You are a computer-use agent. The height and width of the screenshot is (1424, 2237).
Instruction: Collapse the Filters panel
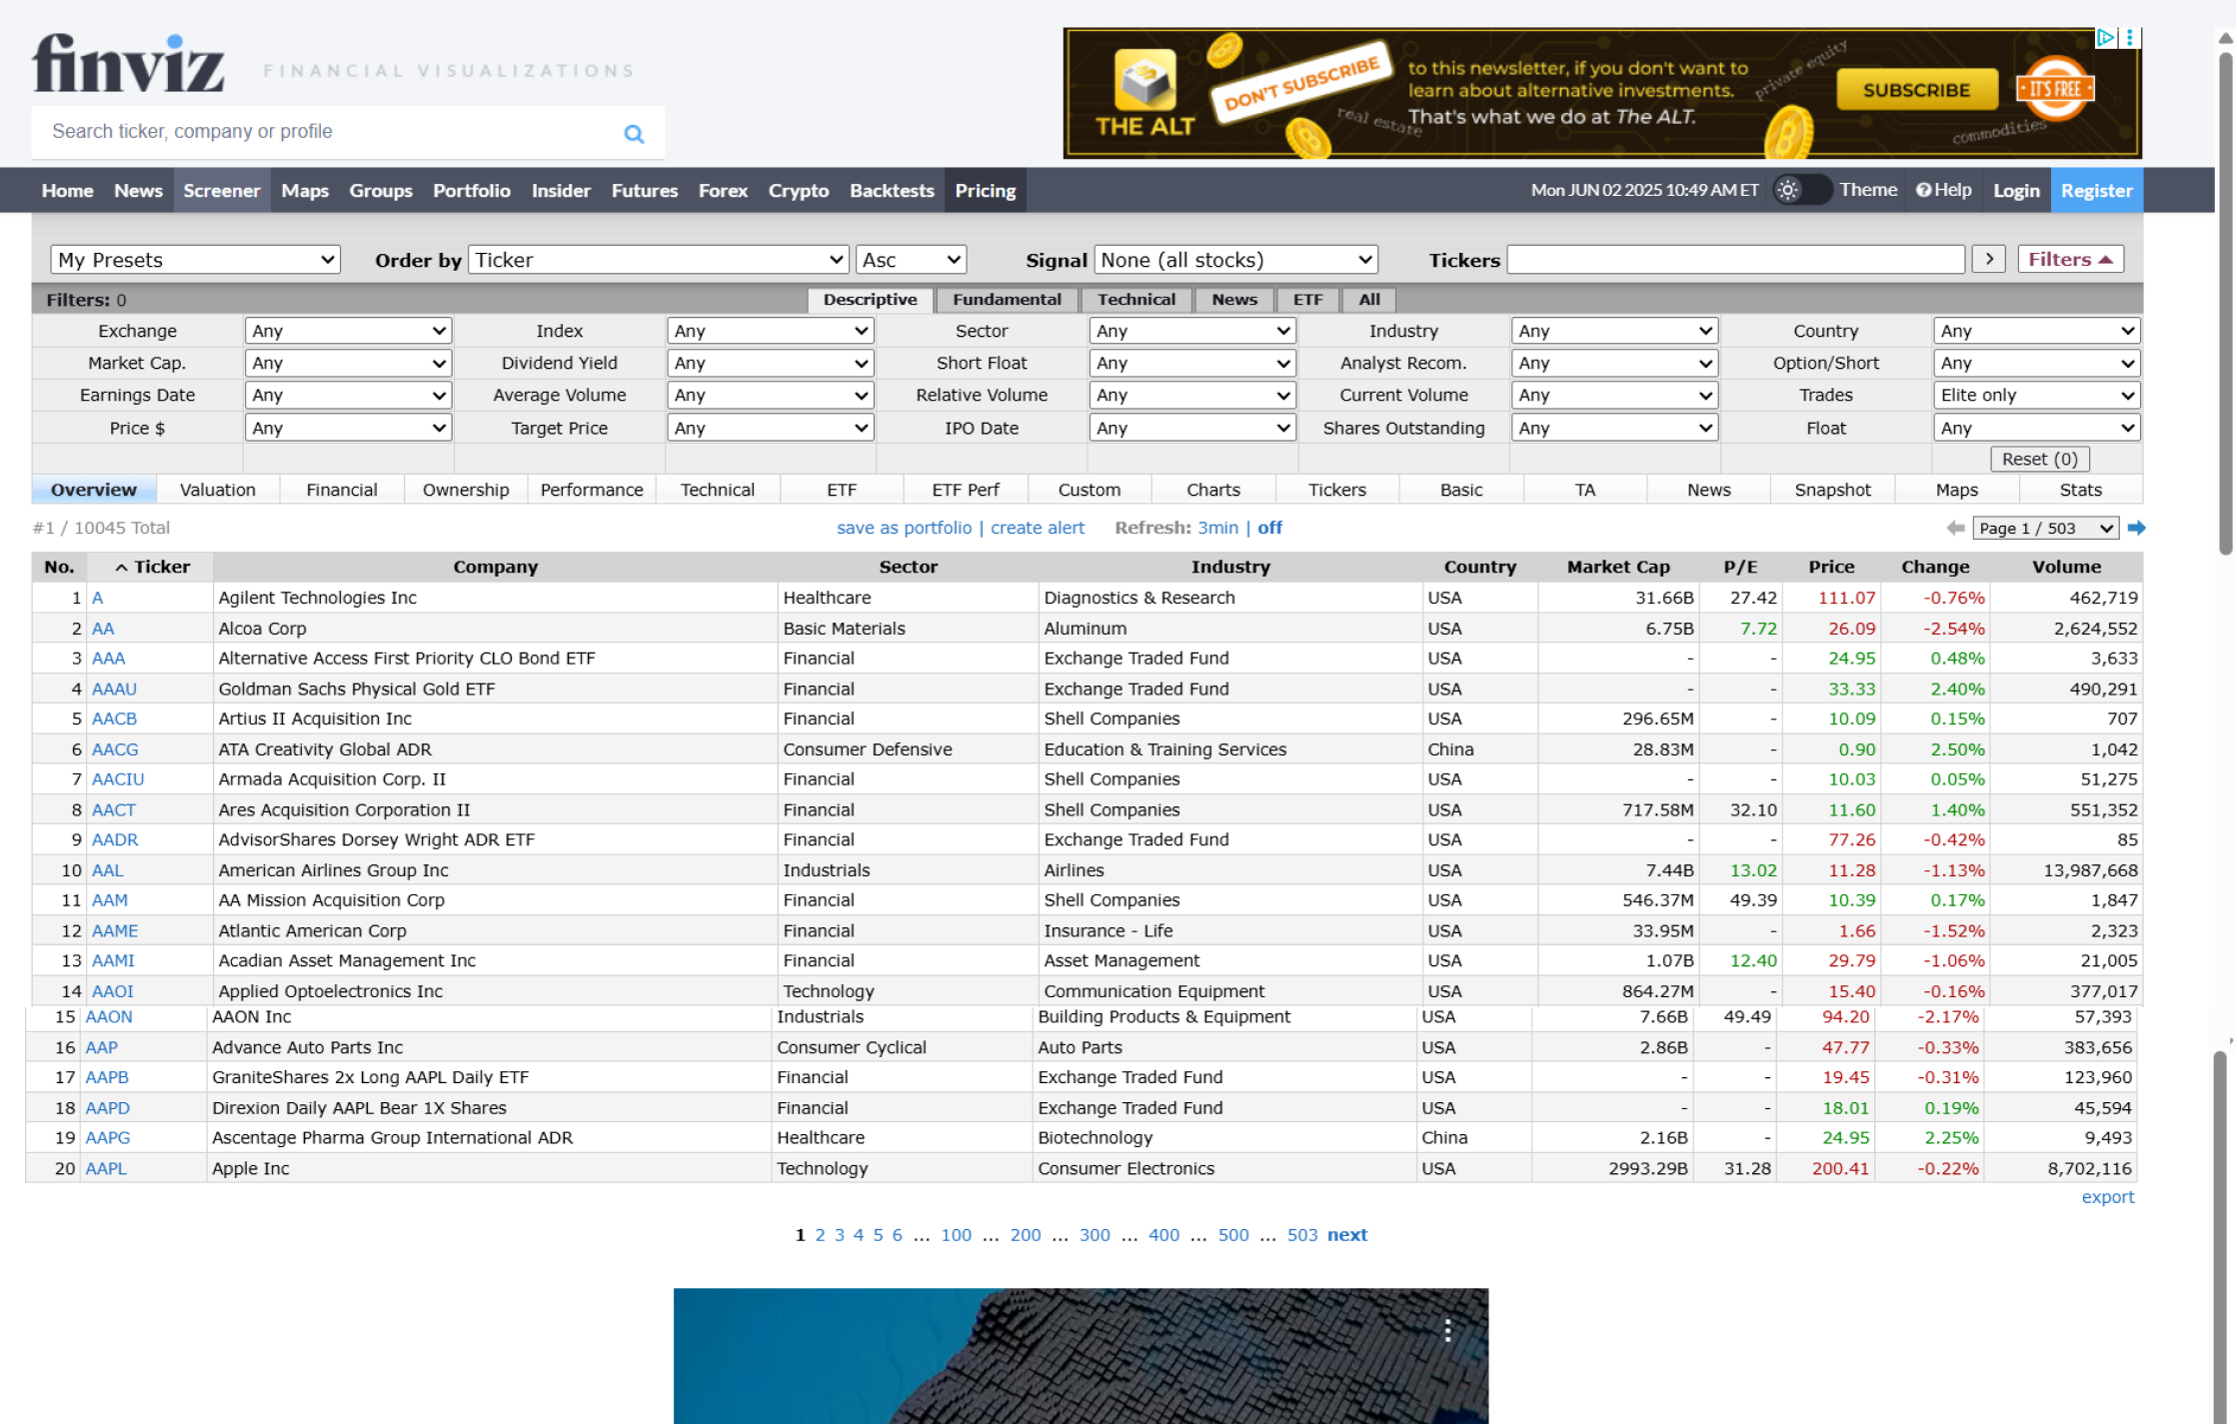(x=2070, y=260)
